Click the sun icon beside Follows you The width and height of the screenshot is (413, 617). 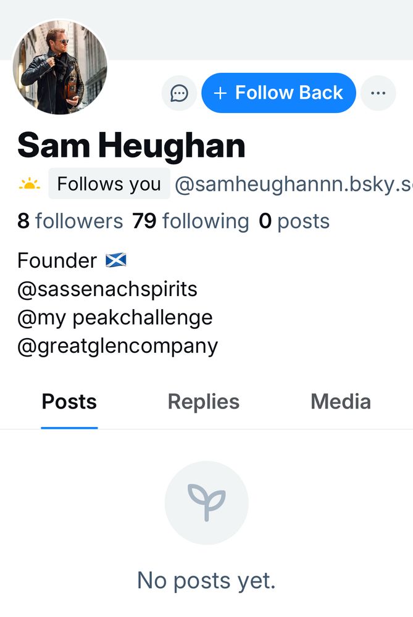click(29, 184)
